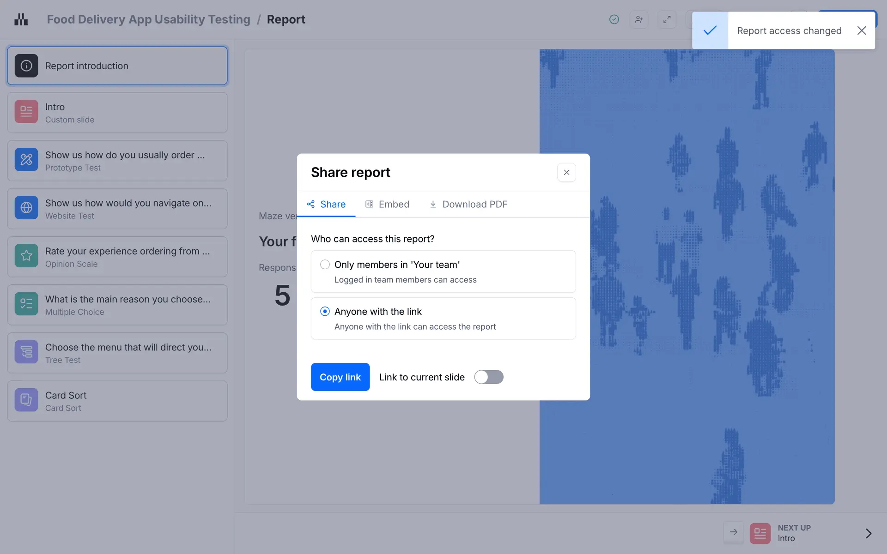Screen dimensions: 887x554
Task: Click the fullscreen expand arrows icon
Action: click(667, 19)
